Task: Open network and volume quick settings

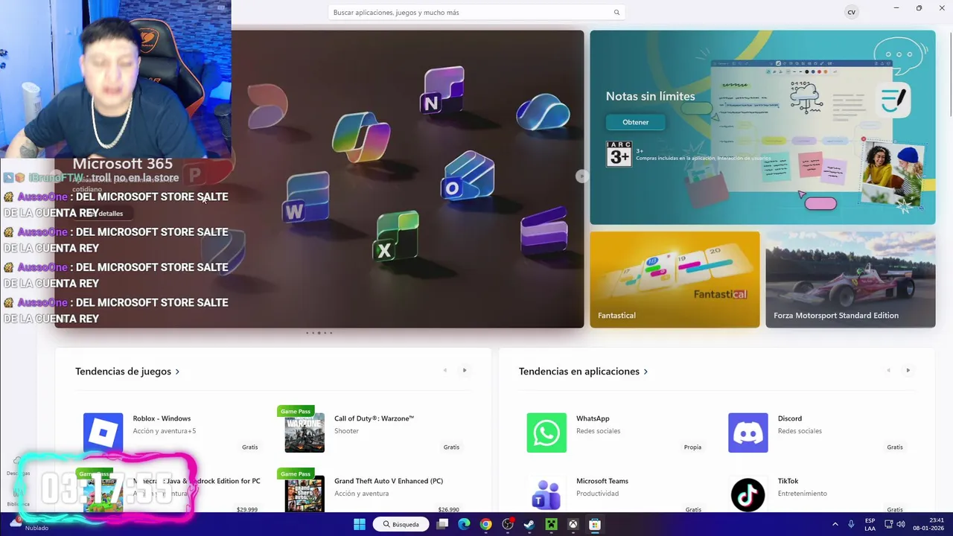Action: point(896,524)
